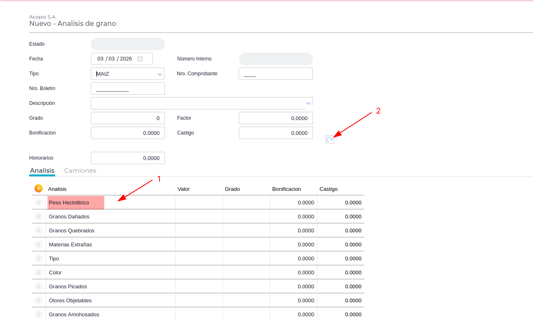Focus the Nro. Comprobante input field
The width and height of the screenshot is (533, 320).
click(x=275, y=74)
